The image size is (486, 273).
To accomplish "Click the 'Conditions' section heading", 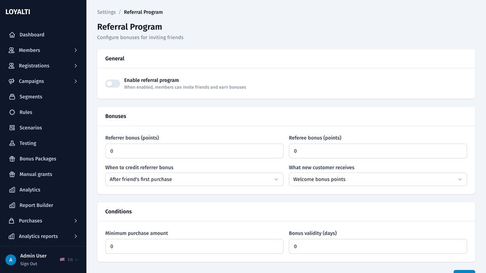I will (118, 211).
